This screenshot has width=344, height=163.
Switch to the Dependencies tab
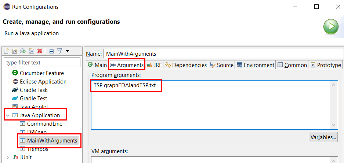186,65
